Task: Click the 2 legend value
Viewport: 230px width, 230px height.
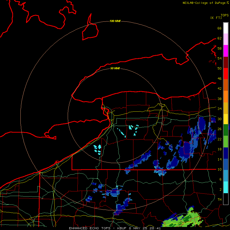Action: tap(221, 189)
